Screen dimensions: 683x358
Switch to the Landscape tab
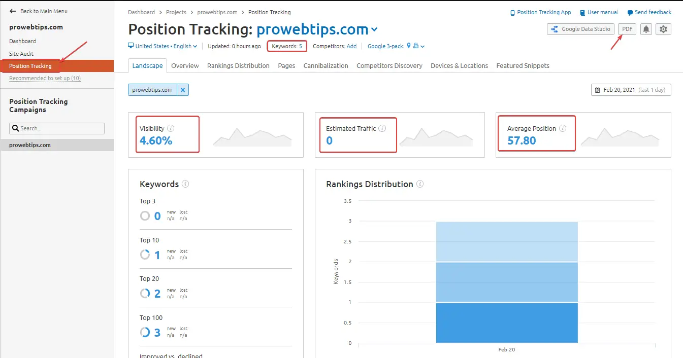[x=147, y=65]
